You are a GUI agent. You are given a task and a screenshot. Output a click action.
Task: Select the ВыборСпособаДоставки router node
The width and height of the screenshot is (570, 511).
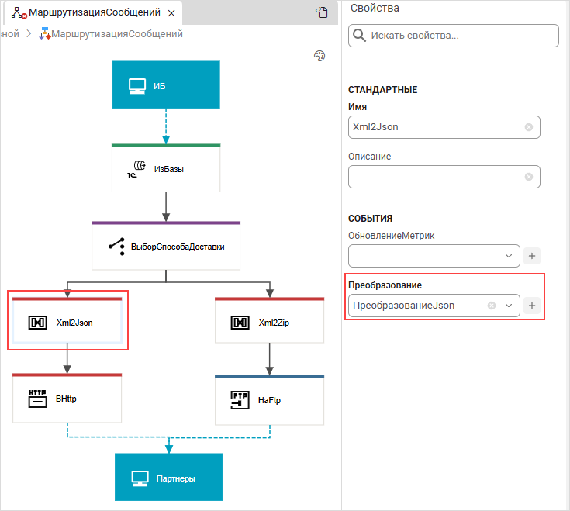pos(166,247)
